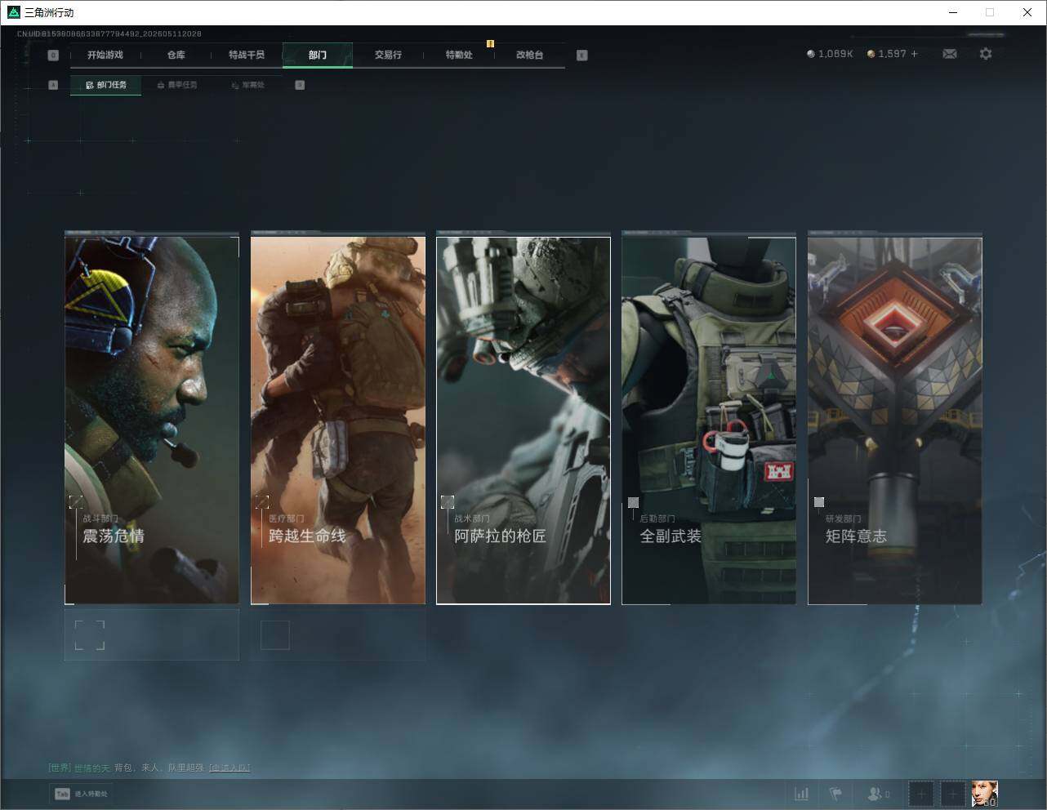Viewport: 1047px width, 810px height.
Task: Open the player avatar portrait
Action: [x=984, y=794]
